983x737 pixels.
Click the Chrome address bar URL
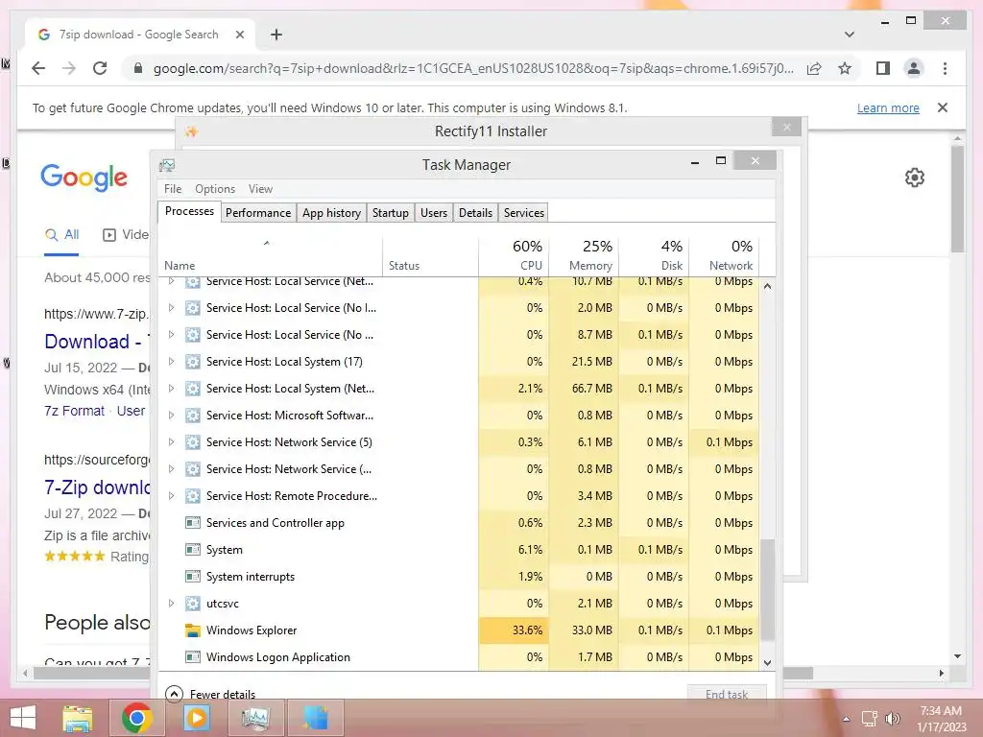coord(473,68)
